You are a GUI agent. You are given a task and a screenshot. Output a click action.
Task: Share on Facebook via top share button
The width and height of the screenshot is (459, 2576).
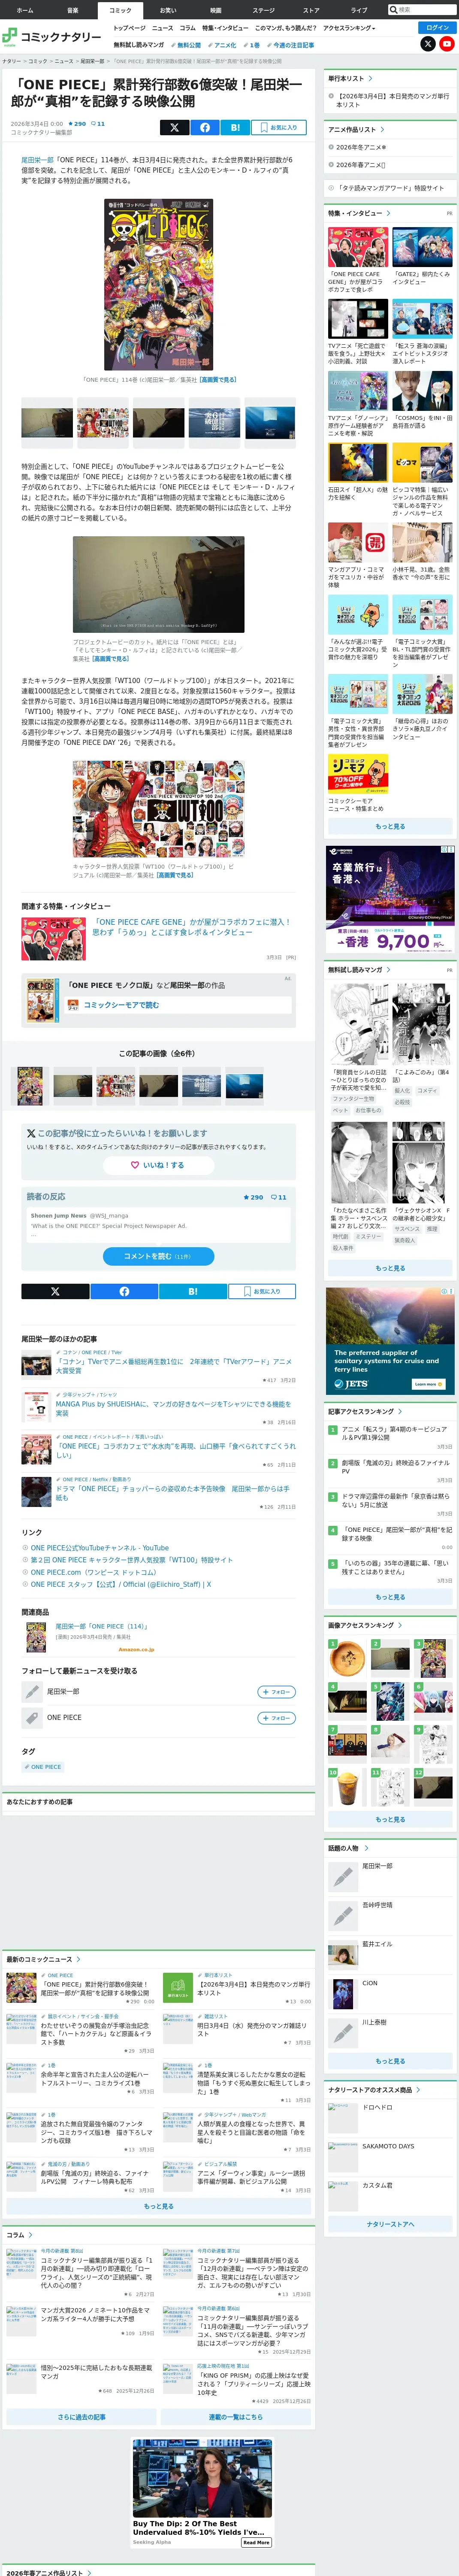[205, 127]
